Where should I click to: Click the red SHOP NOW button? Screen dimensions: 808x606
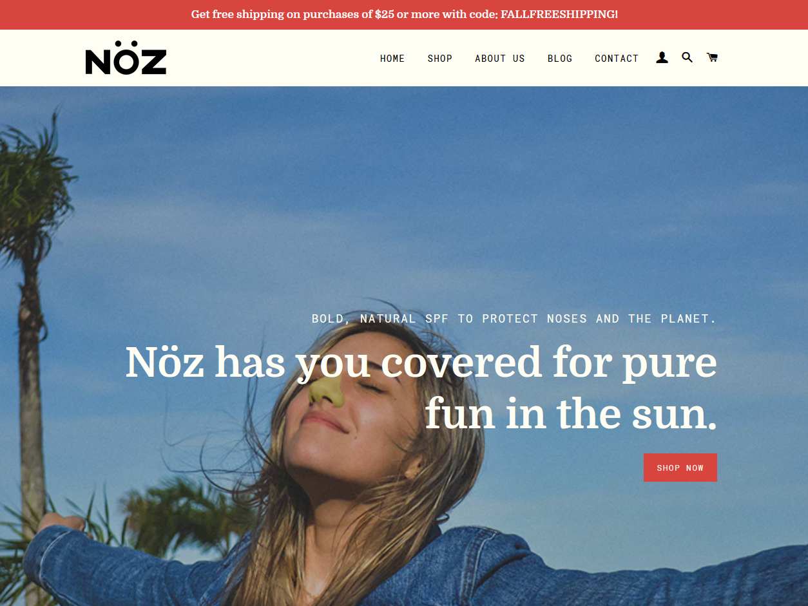coord(680,468)
